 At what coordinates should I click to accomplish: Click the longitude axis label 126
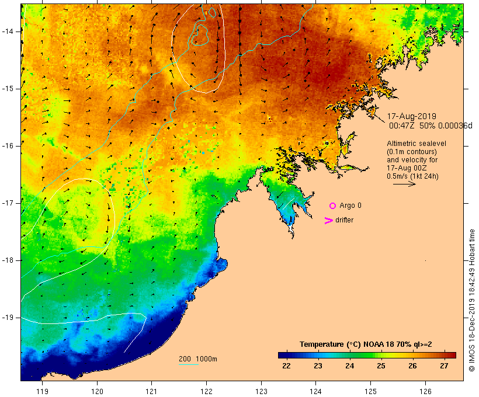point(425,391)
